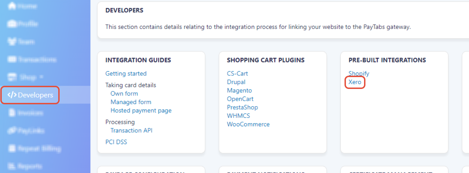The image size is (469, 173).
Task: Open the Hosted payment page link
Action: [141, 110]
